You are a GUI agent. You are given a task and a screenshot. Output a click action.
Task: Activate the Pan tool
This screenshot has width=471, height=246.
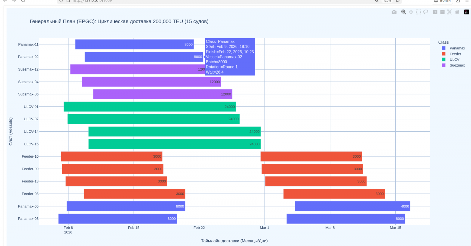(411, 12)
